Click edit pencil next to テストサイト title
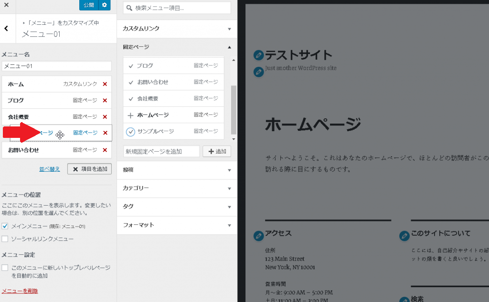The width and height of the screenshot is (489, 302). tap(258, 55)
